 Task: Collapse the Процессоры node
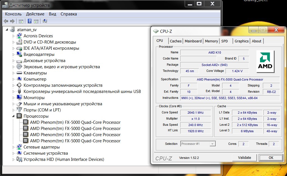click(13, 116)
